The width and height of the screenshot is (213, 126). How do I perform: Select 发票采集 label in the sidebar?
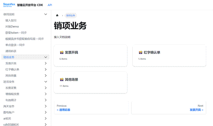point(11,88)
